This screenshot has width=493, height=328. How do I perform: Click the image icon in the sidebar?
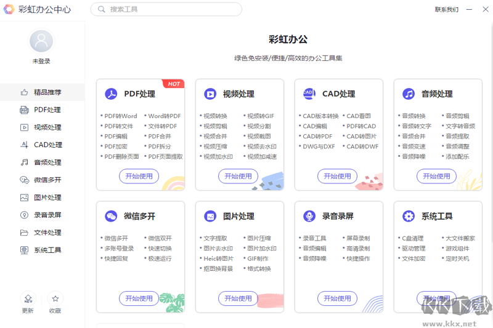[24, 198]
